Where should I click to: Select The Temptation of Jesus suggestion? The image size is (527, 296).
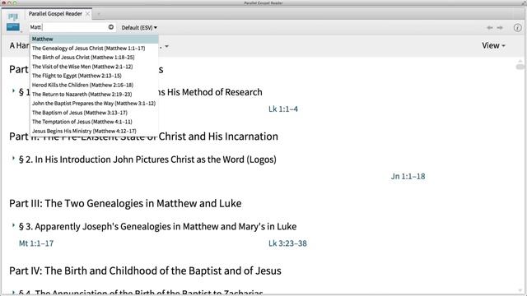point(94,122)
